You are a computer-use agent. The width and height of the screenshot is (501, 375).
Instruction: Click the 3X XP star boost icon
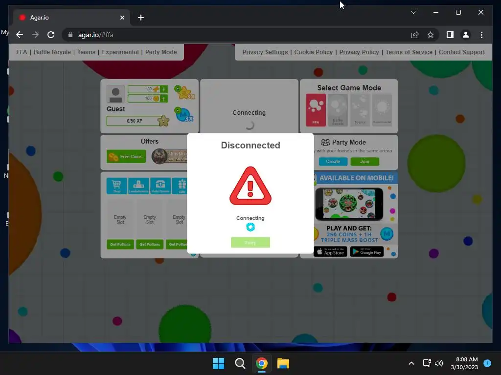tap(184, 92)
